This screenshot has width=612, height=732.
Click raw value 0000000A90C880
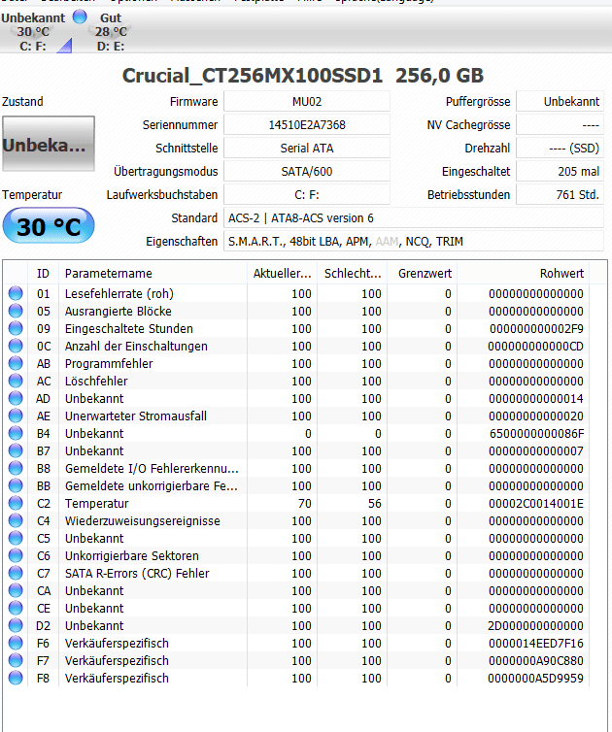[536, 660]
